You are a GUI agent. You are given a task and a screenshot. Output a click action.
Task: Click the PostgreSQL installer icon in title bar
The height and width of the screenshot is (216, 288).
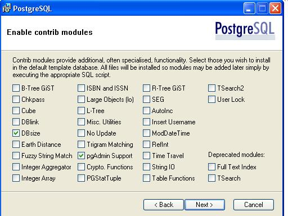click(7, 8)
